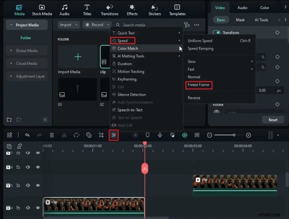
Task: Add a new folder
Action: 9,120
